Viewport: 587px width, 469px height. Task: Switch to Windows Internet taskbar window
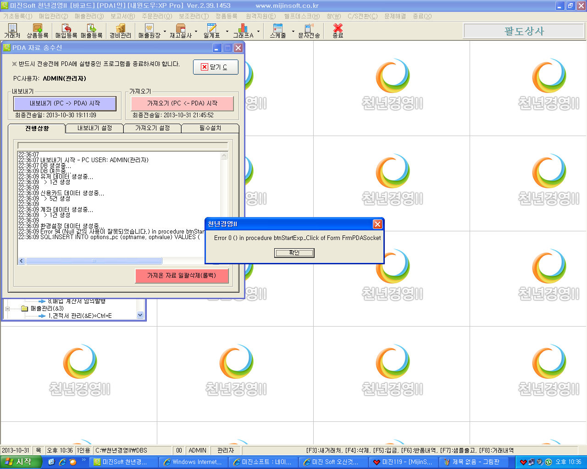(x=194, y=462)
